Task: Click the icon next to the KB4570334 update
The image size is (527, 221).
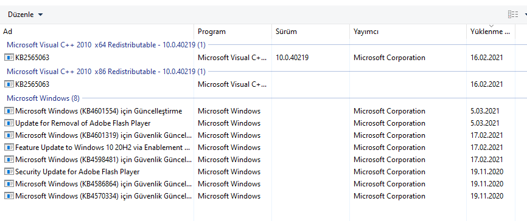Action: [9, 196]
